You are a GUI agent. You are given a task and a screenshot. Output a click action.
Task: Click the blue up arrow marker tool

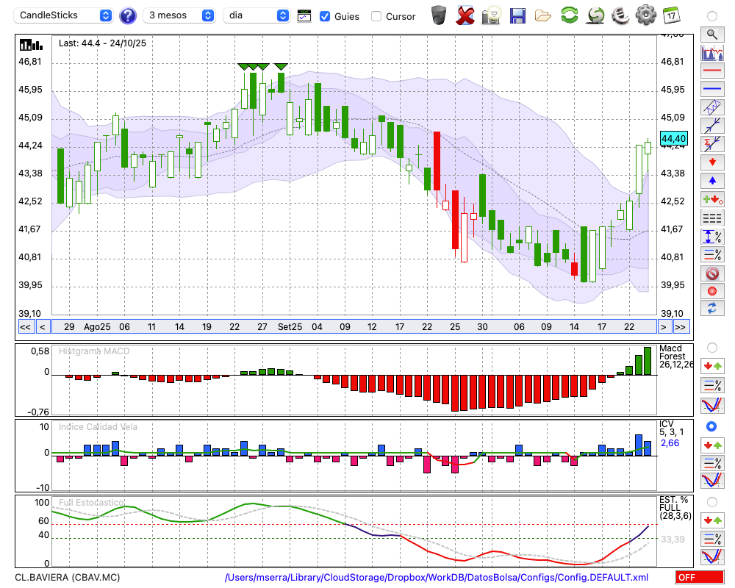[x=712, y=181]
